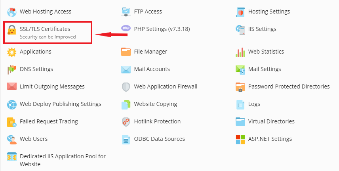
Task: Go to the Hosting Settings link
Action: pyautogui.click(x=269, y=12)
